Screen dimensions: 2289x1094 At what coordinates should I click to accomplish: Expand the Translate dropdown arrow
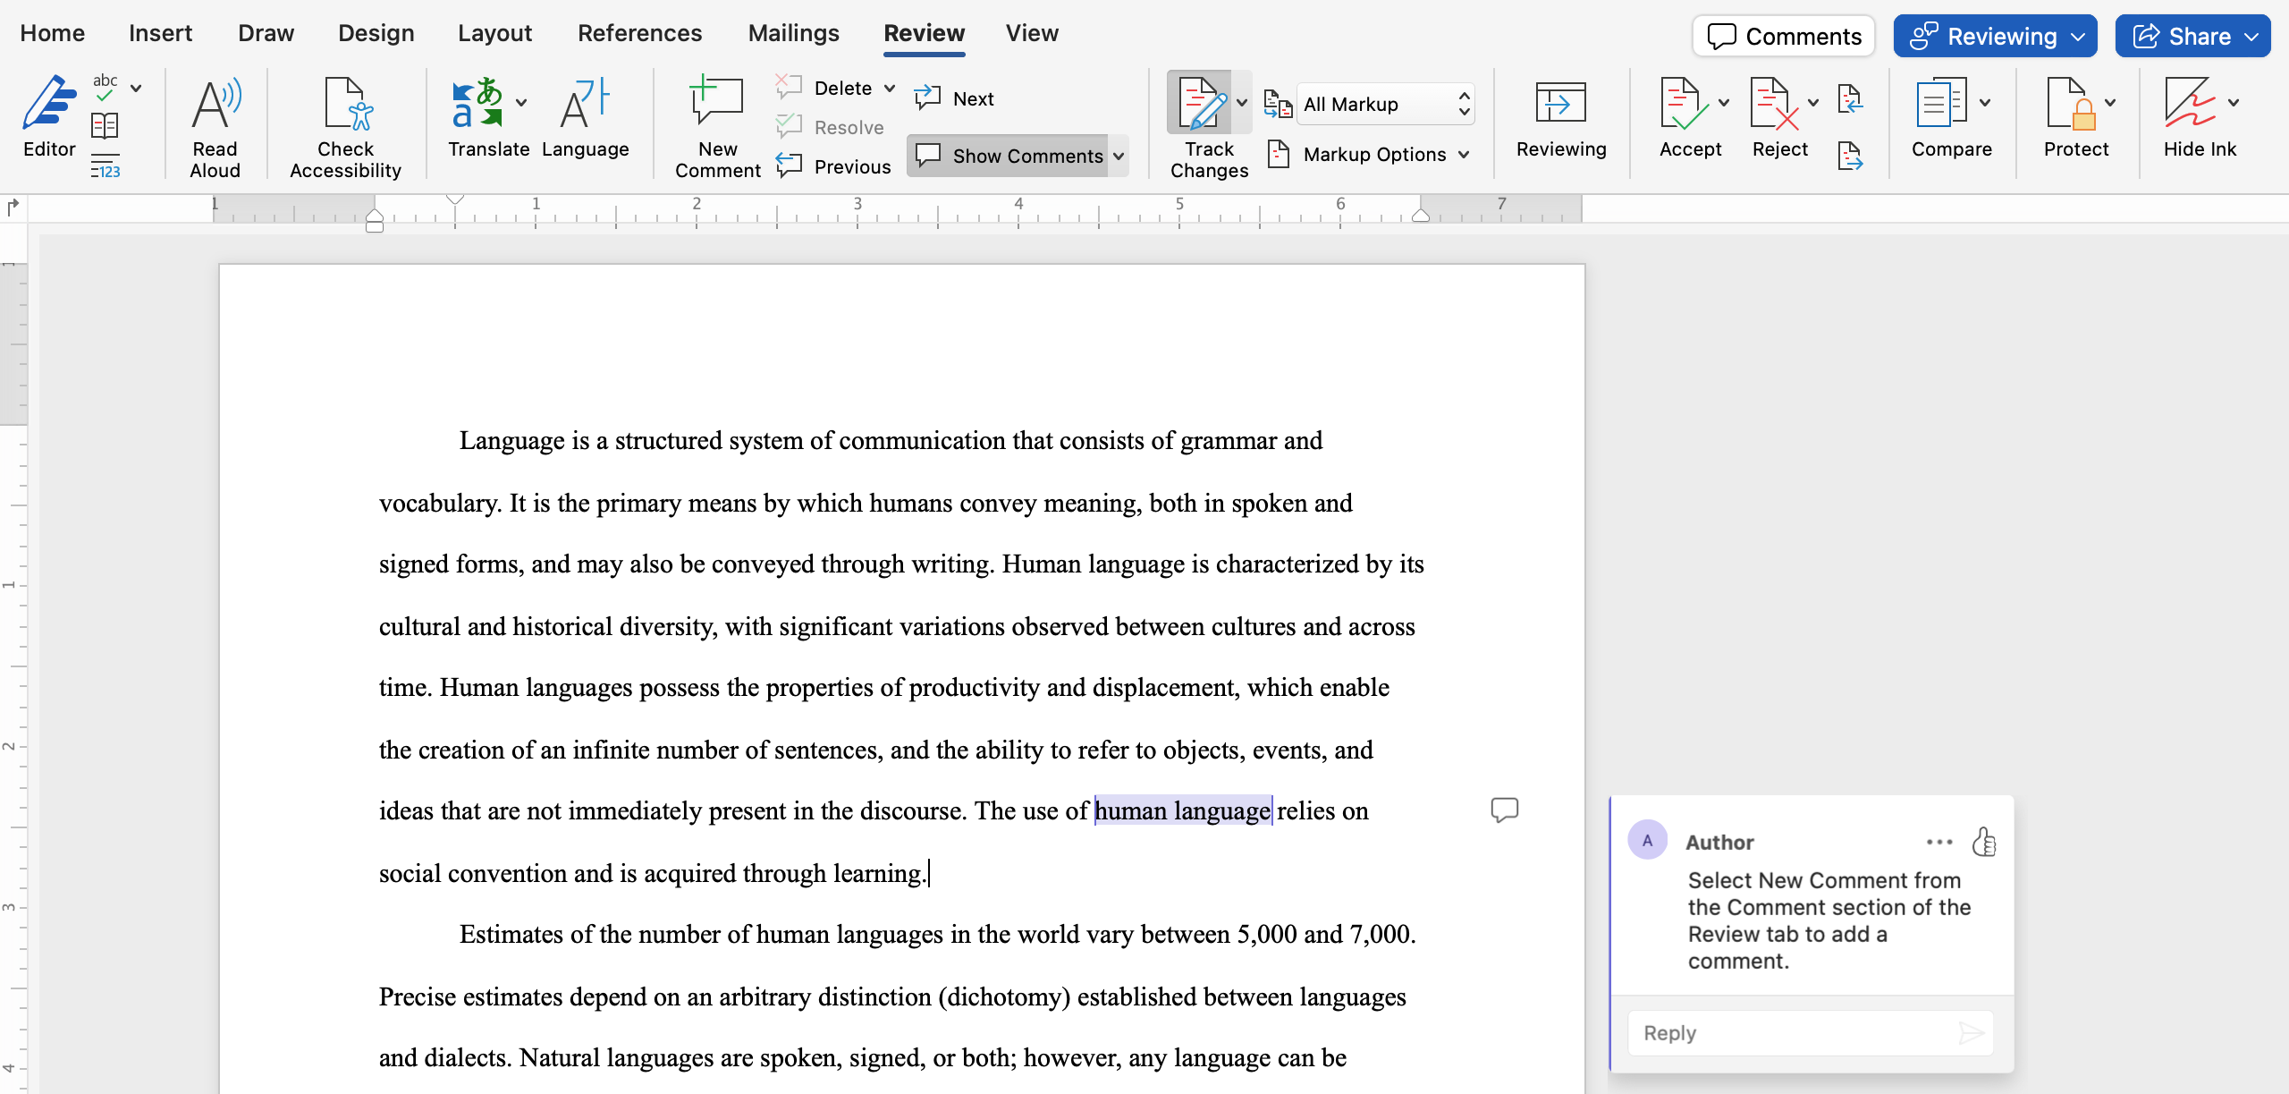tap(521, 103)
